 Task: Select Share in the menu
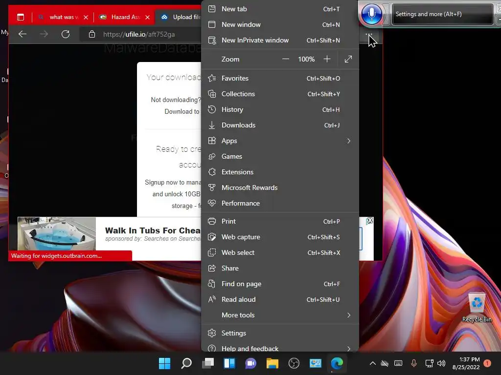coord(280,268)
